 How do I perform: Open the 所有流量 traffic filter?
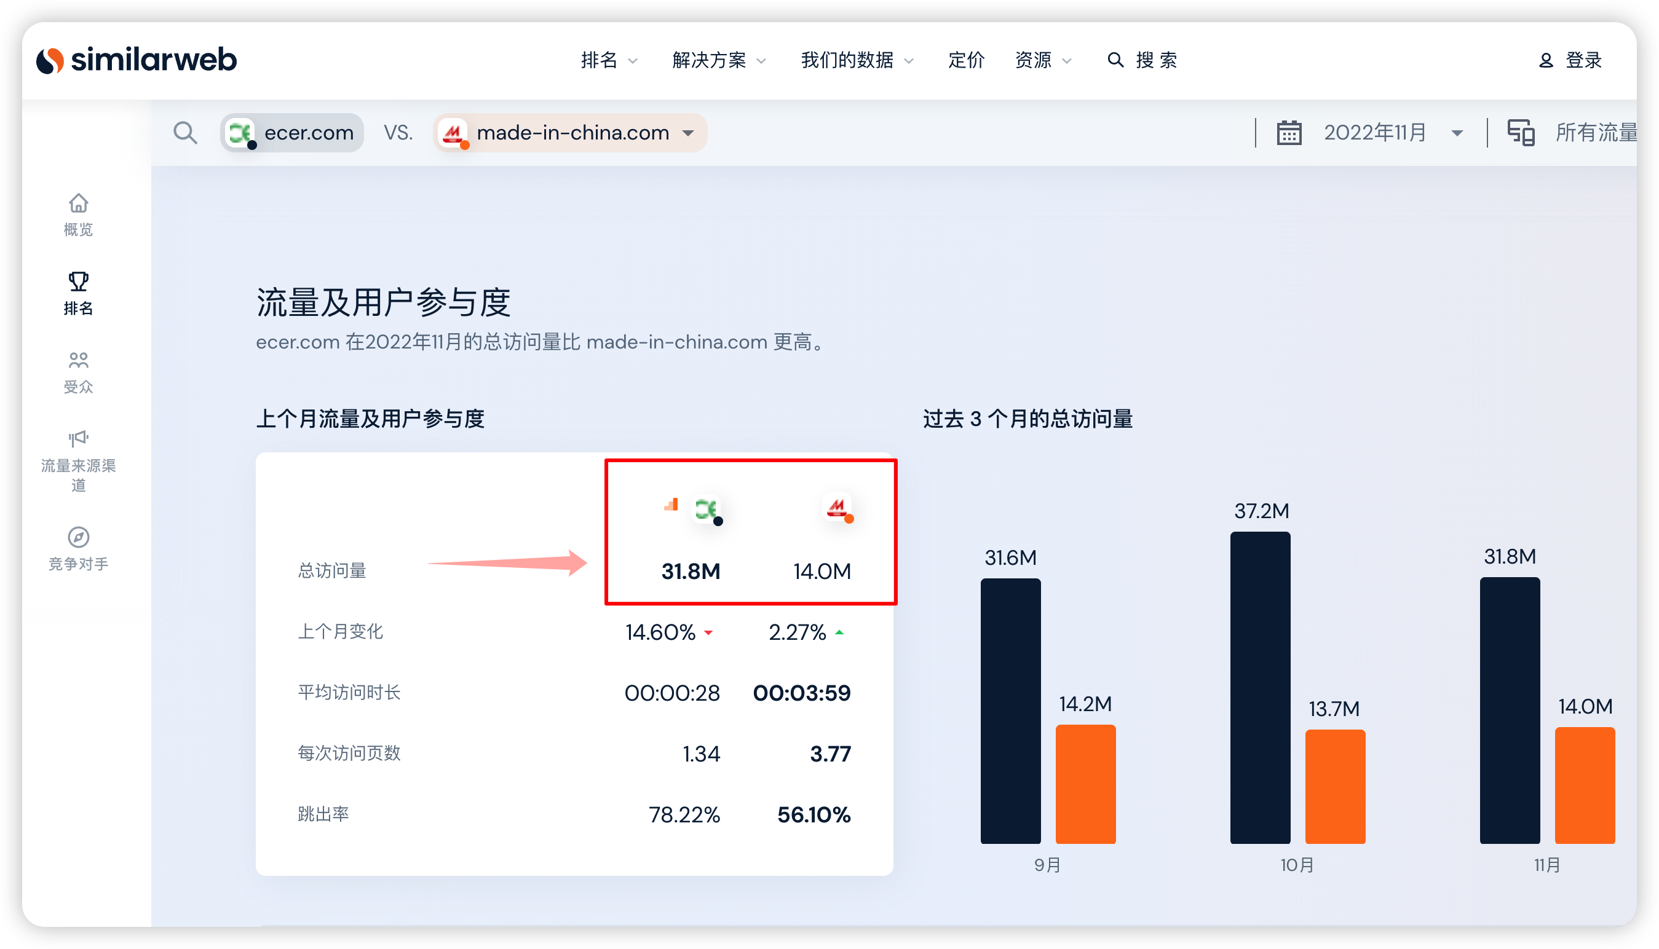click(x=1596, y=132)
